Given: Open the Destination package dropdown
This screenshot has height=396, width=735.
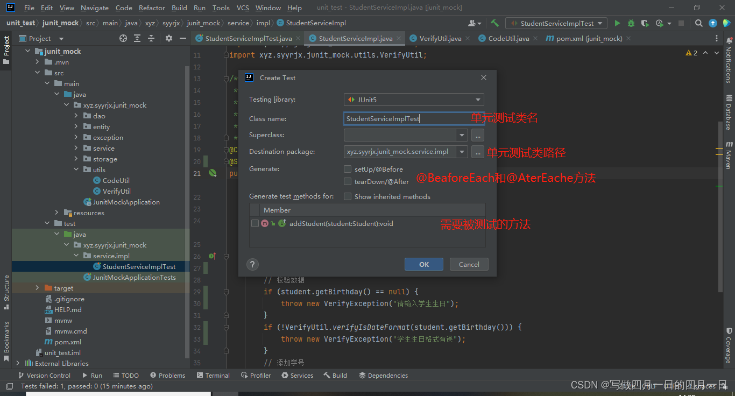Looking at the screenshot, I should coord(462,151).
